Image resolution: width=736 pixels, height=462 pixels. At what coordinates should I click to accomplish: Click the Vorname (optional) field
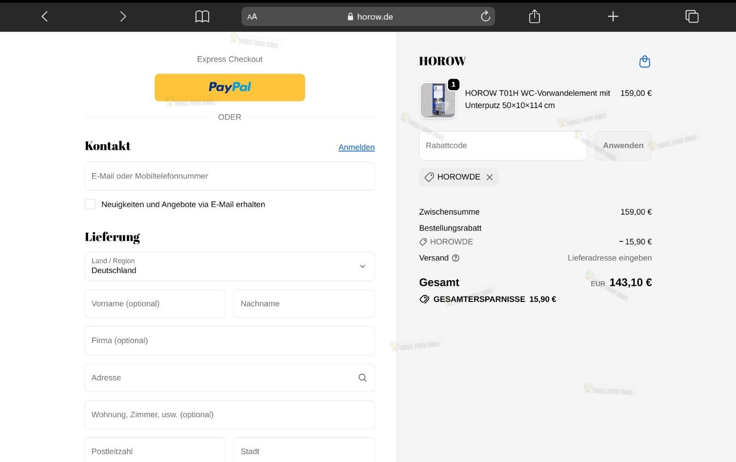pos(155,304)
